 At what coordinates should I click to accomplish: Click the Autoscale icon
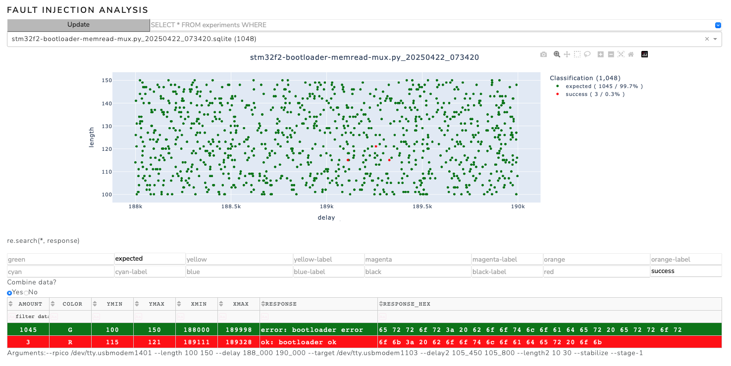pos(621,54)
